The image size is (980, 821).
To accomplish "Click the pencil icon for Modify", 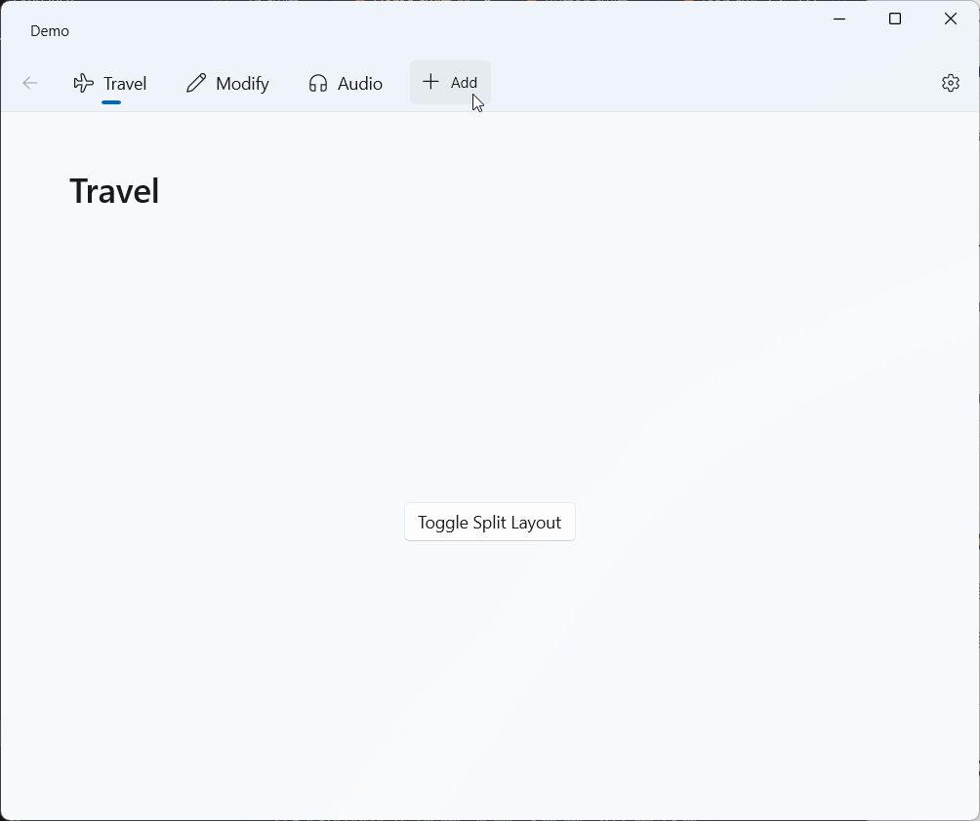I will [196, 84].
